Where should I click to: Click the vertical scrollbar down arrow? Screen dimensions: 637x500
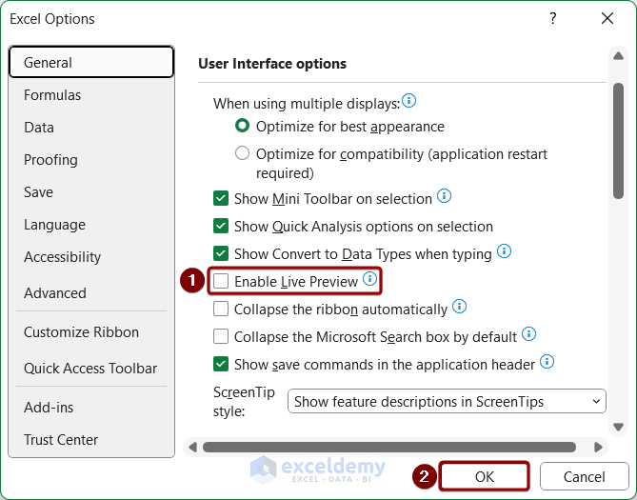click(x=618, y=427)
